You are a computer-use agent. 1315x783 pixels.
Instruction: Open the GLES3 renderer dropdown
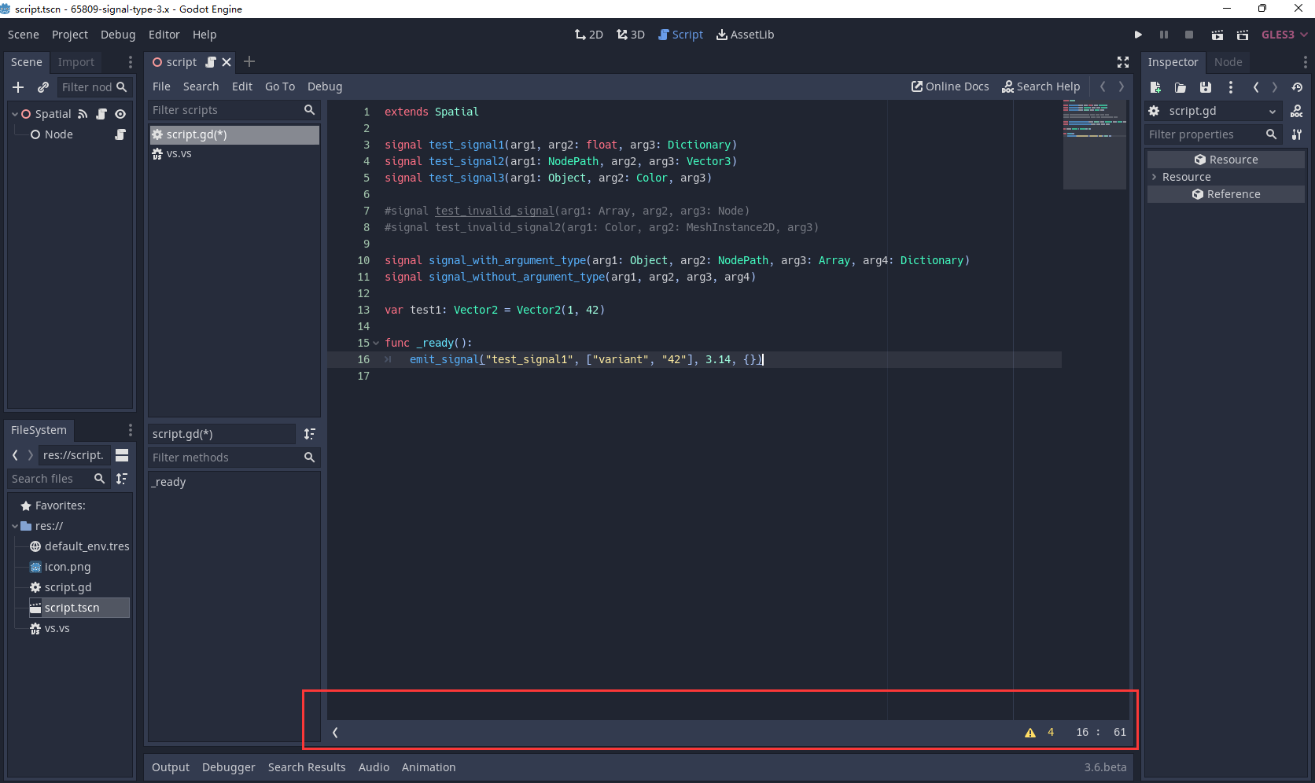coord(1284,35)
